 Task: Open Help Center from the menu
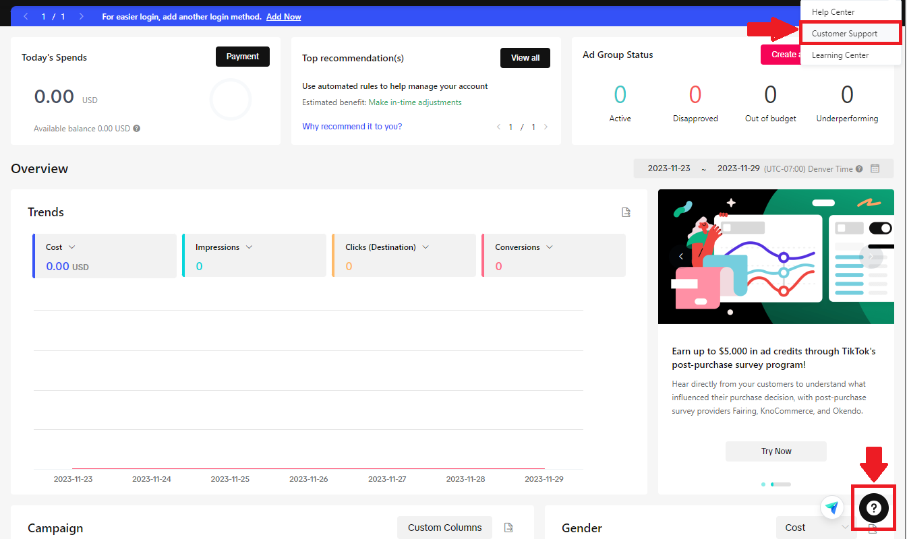[x=833, y=12]
